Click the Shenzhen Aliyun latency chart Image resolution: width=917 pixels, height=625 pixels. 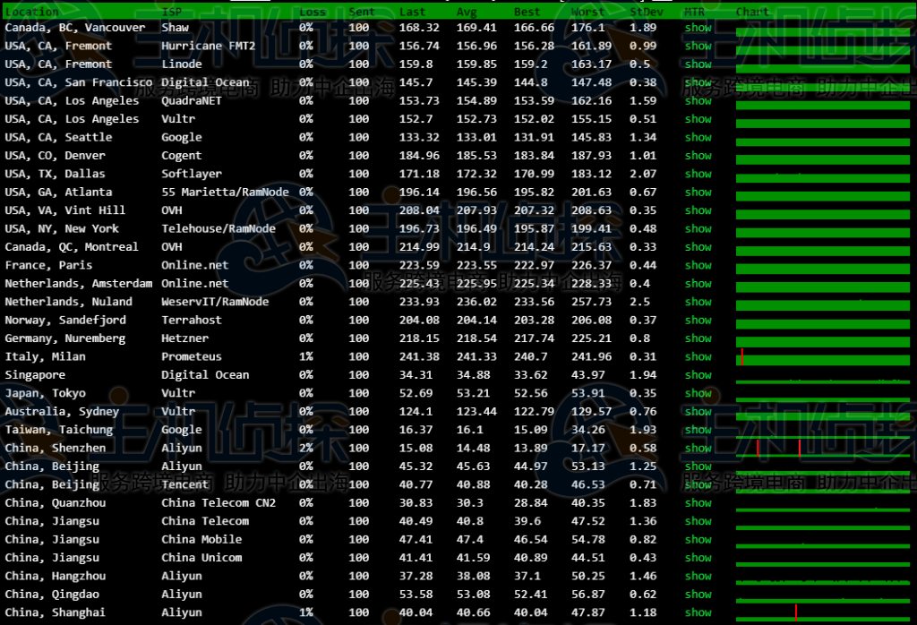pyautogui.click(x=823, y=448)
